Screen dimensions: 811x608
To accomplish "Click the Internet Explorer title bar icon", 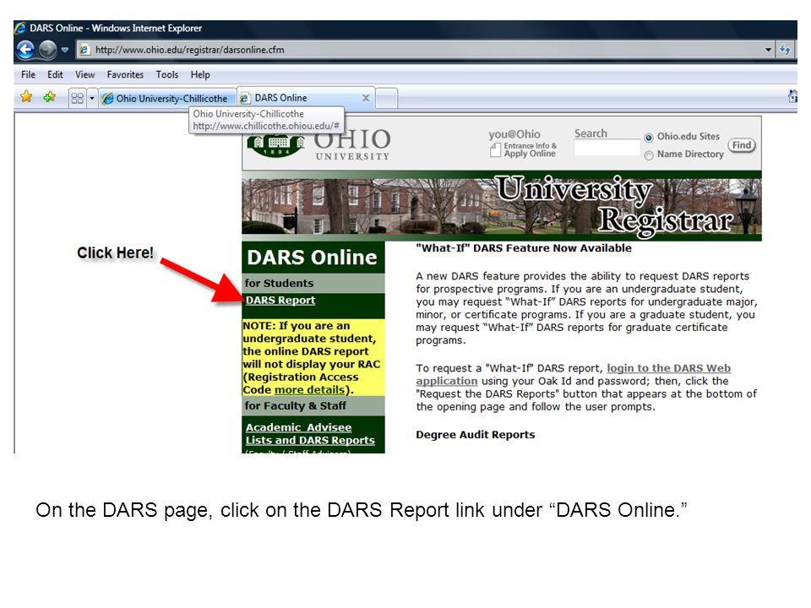I will [x=20, y=28].
